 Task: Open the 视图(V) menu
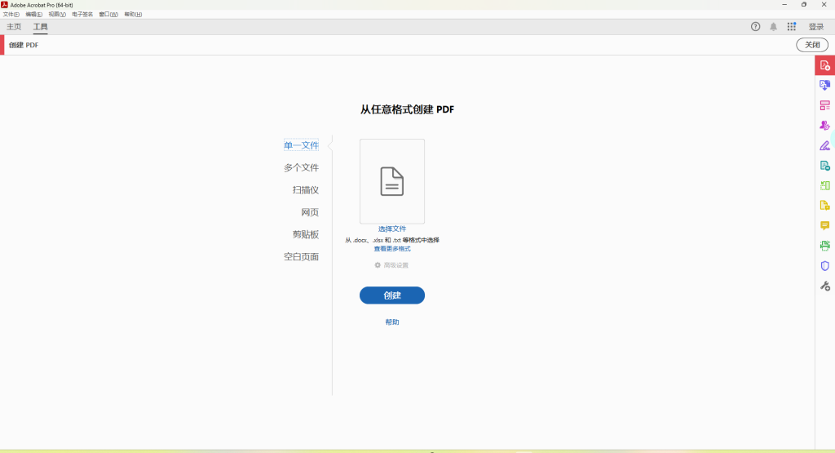57,15
